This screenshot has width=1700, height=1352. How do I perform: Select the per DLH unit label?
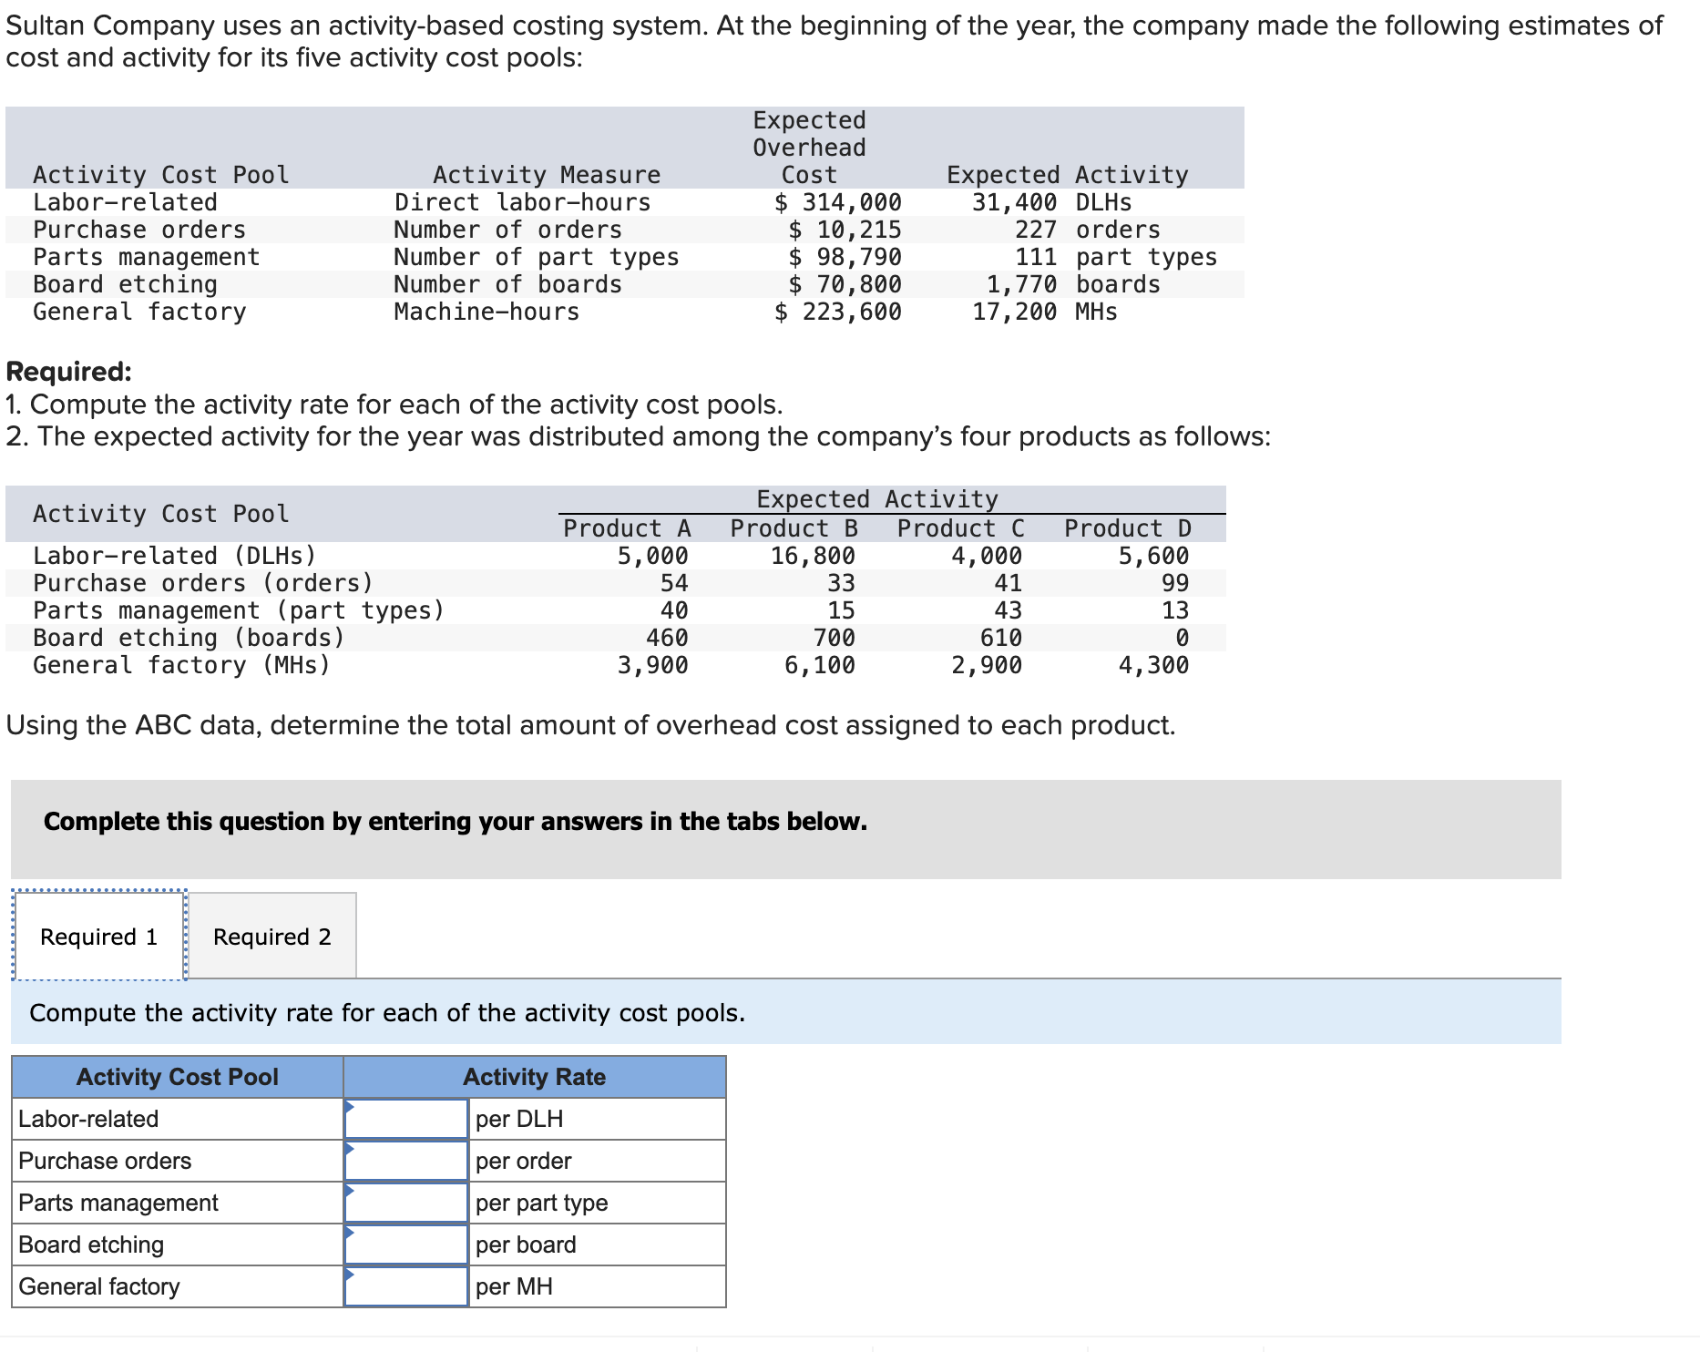[520, 1119]
